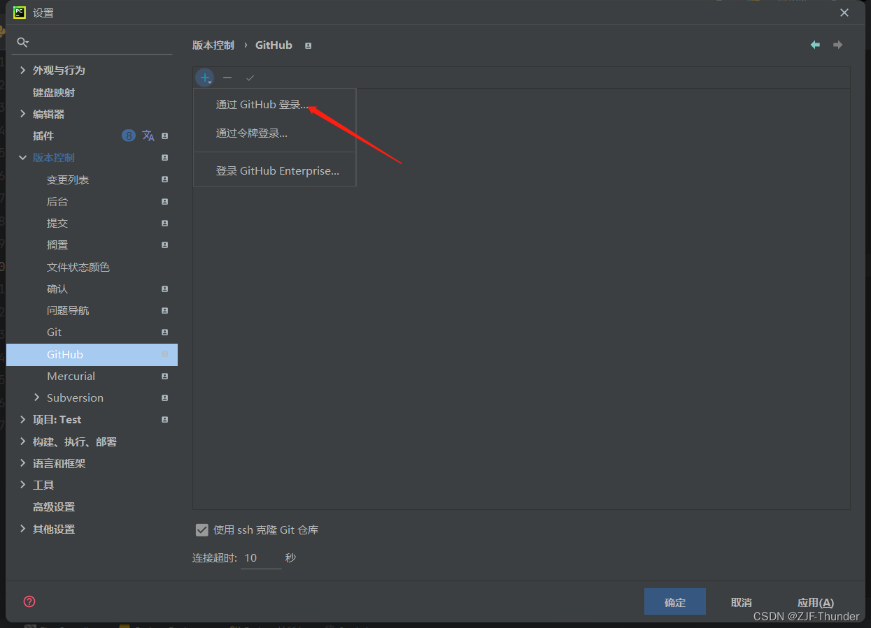The width and height of the screenshot is (871, 628).
Task: Click project icon on 项目: Test row
Action: (x=165, y=419)
